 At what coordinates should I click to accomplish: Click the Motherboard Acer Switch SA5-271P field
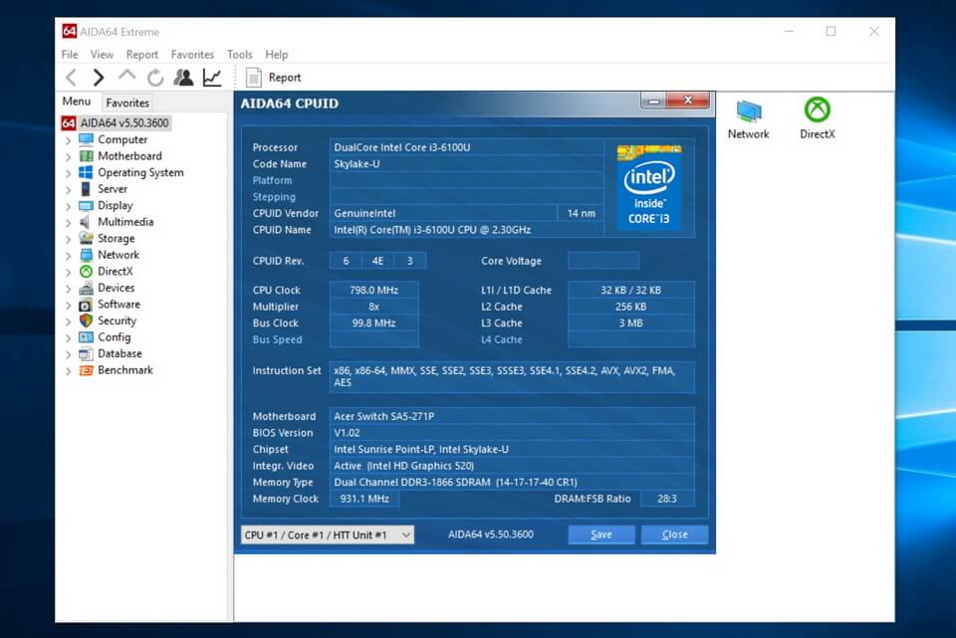[x=512, y=416]
